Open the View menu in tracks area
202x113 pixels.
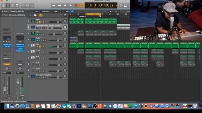pos(56,12)
